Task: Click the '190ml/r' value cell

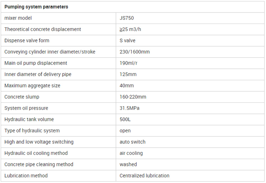Action: coord(129,63)
